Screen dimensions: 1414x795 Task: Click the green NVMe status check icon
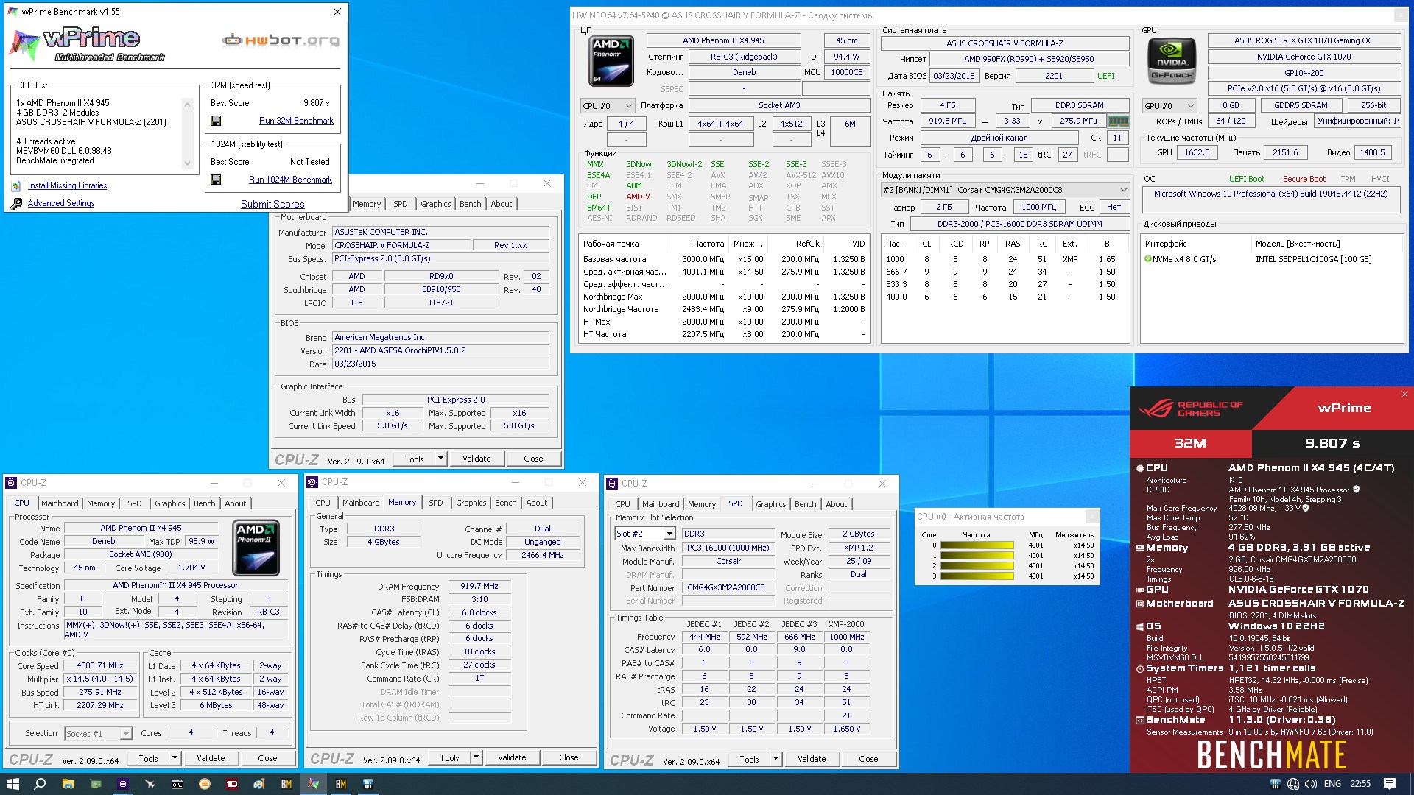tap(1148, 259)
